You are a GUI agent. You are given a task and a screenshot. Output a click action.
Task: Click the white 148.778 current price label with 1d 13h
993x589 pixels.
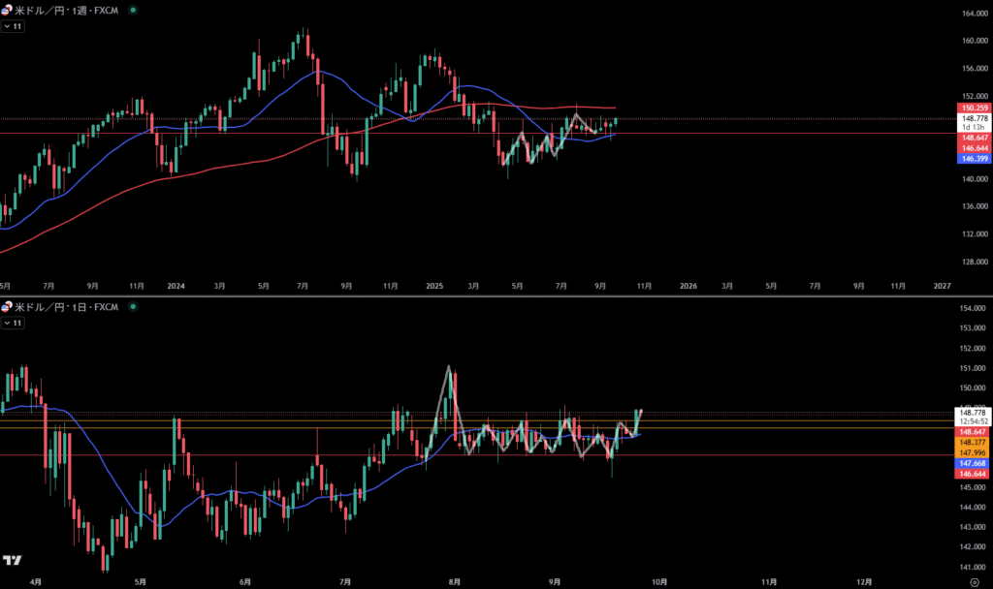click(x=974, y=122)
